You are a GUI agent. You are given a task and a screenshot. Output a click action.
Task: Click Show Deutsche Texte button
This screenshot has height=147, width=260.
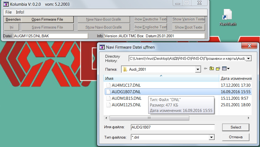[x=151, y=19]
